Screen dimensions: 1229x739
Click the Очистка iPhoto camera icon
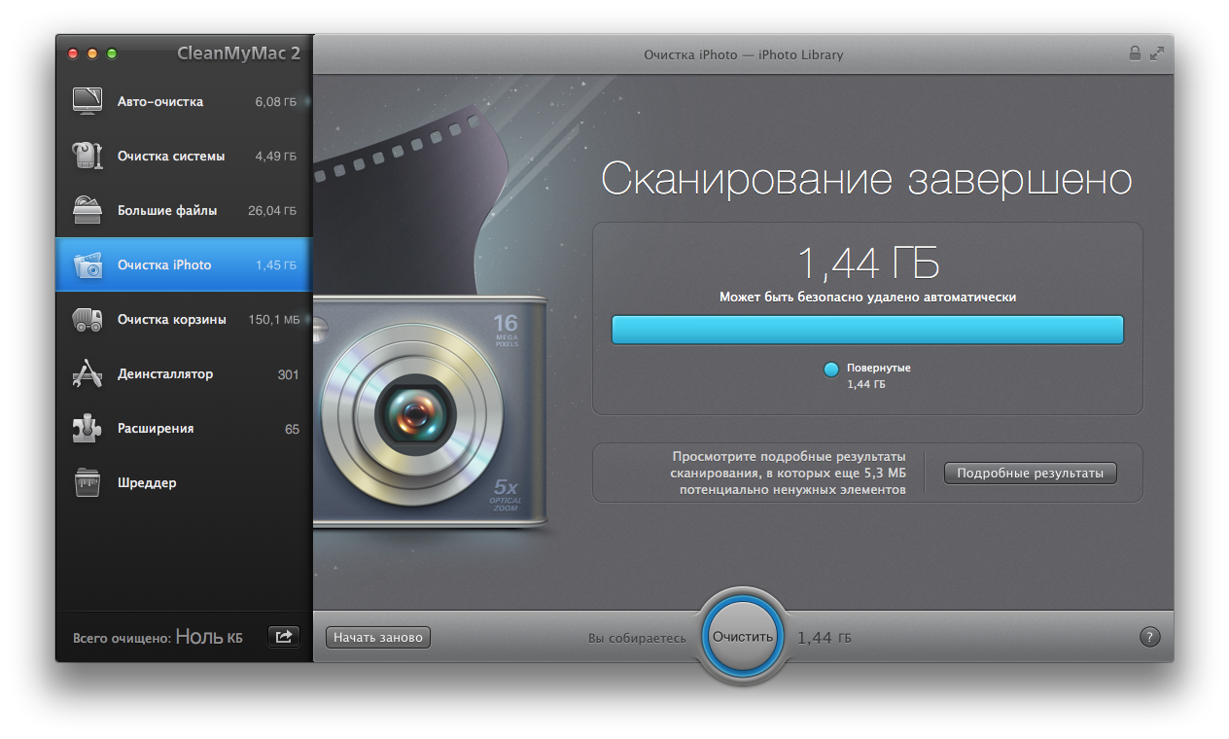pos(88,264)
